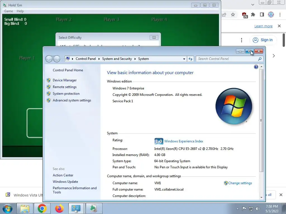Screen dimensions: 286x214
Task: Click Action Center flag in tray
Action: 244,209
